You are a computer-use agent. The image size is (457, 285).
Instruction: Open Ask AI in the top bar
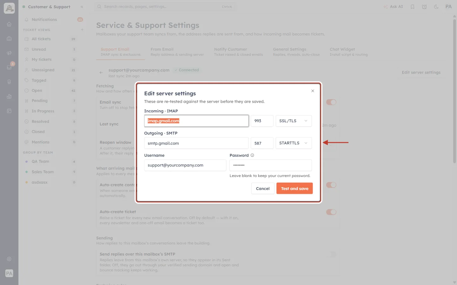pos(393,7)
